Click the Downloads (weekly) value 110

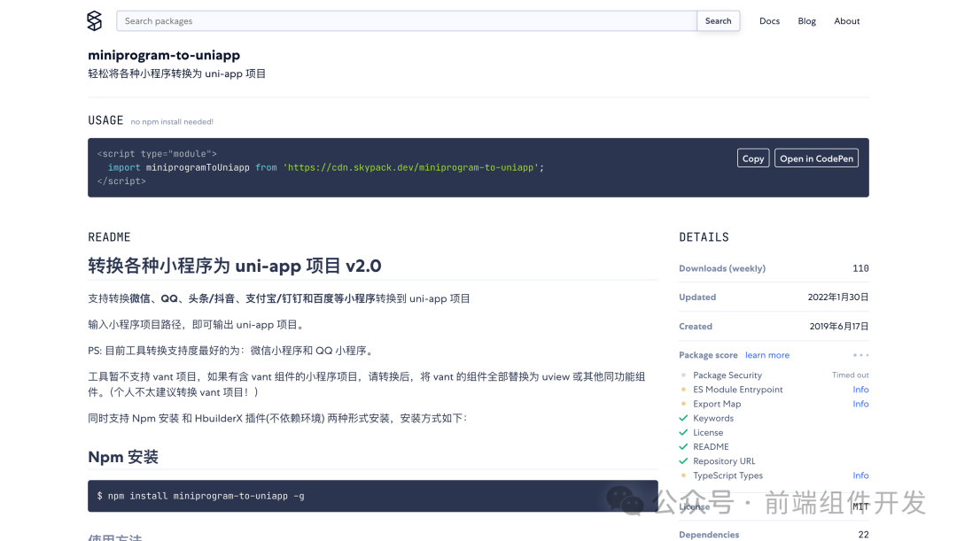pos(860,268)
